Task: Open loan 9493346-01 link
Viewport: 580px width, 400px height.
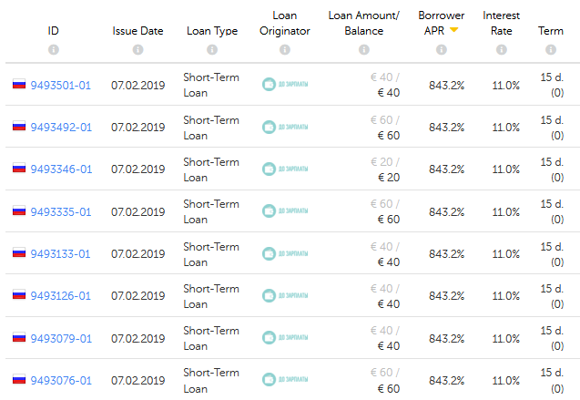Action: pos(60,169)
